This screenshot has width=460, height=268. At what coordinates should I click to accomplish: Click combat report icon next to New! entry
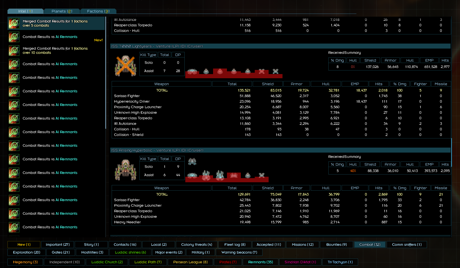tap(14, 37)
